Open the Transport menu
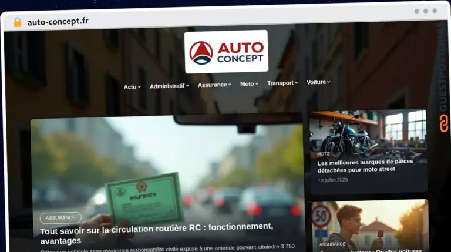451x252 pixels. click(282, 83)
